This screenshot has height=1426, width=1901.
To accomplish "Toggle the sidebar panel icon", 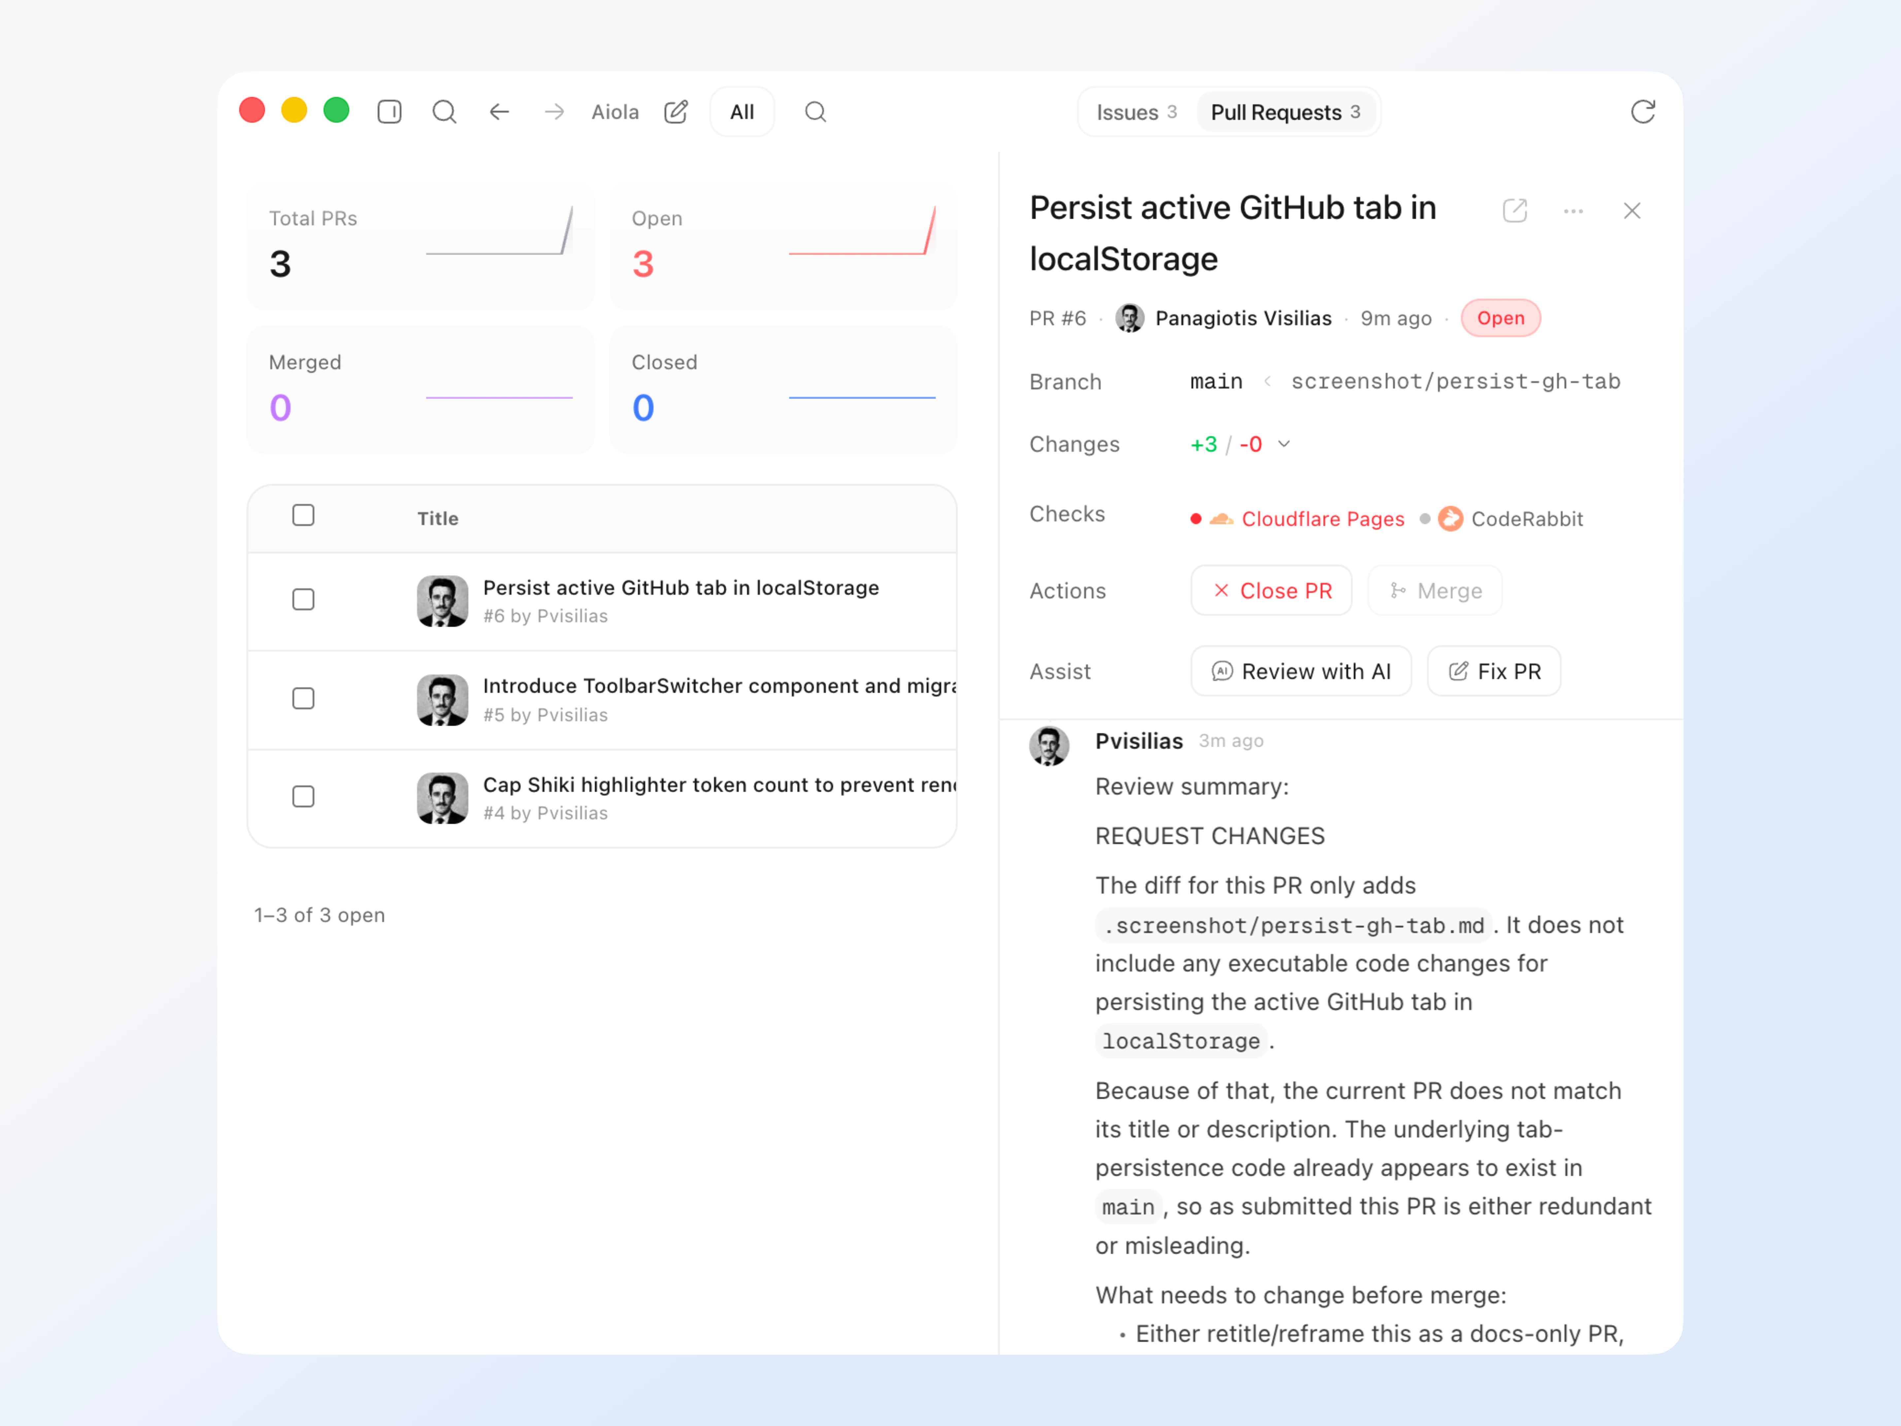I will click(389, 112).
